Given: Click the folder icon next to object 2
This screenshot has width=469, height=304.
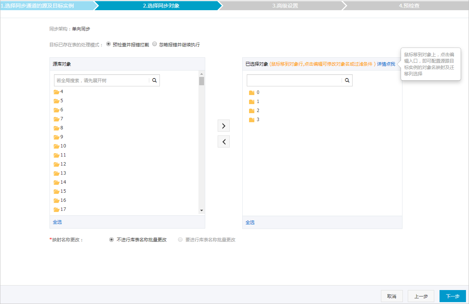Looking at the screenshot, I should tap(252, 110).
